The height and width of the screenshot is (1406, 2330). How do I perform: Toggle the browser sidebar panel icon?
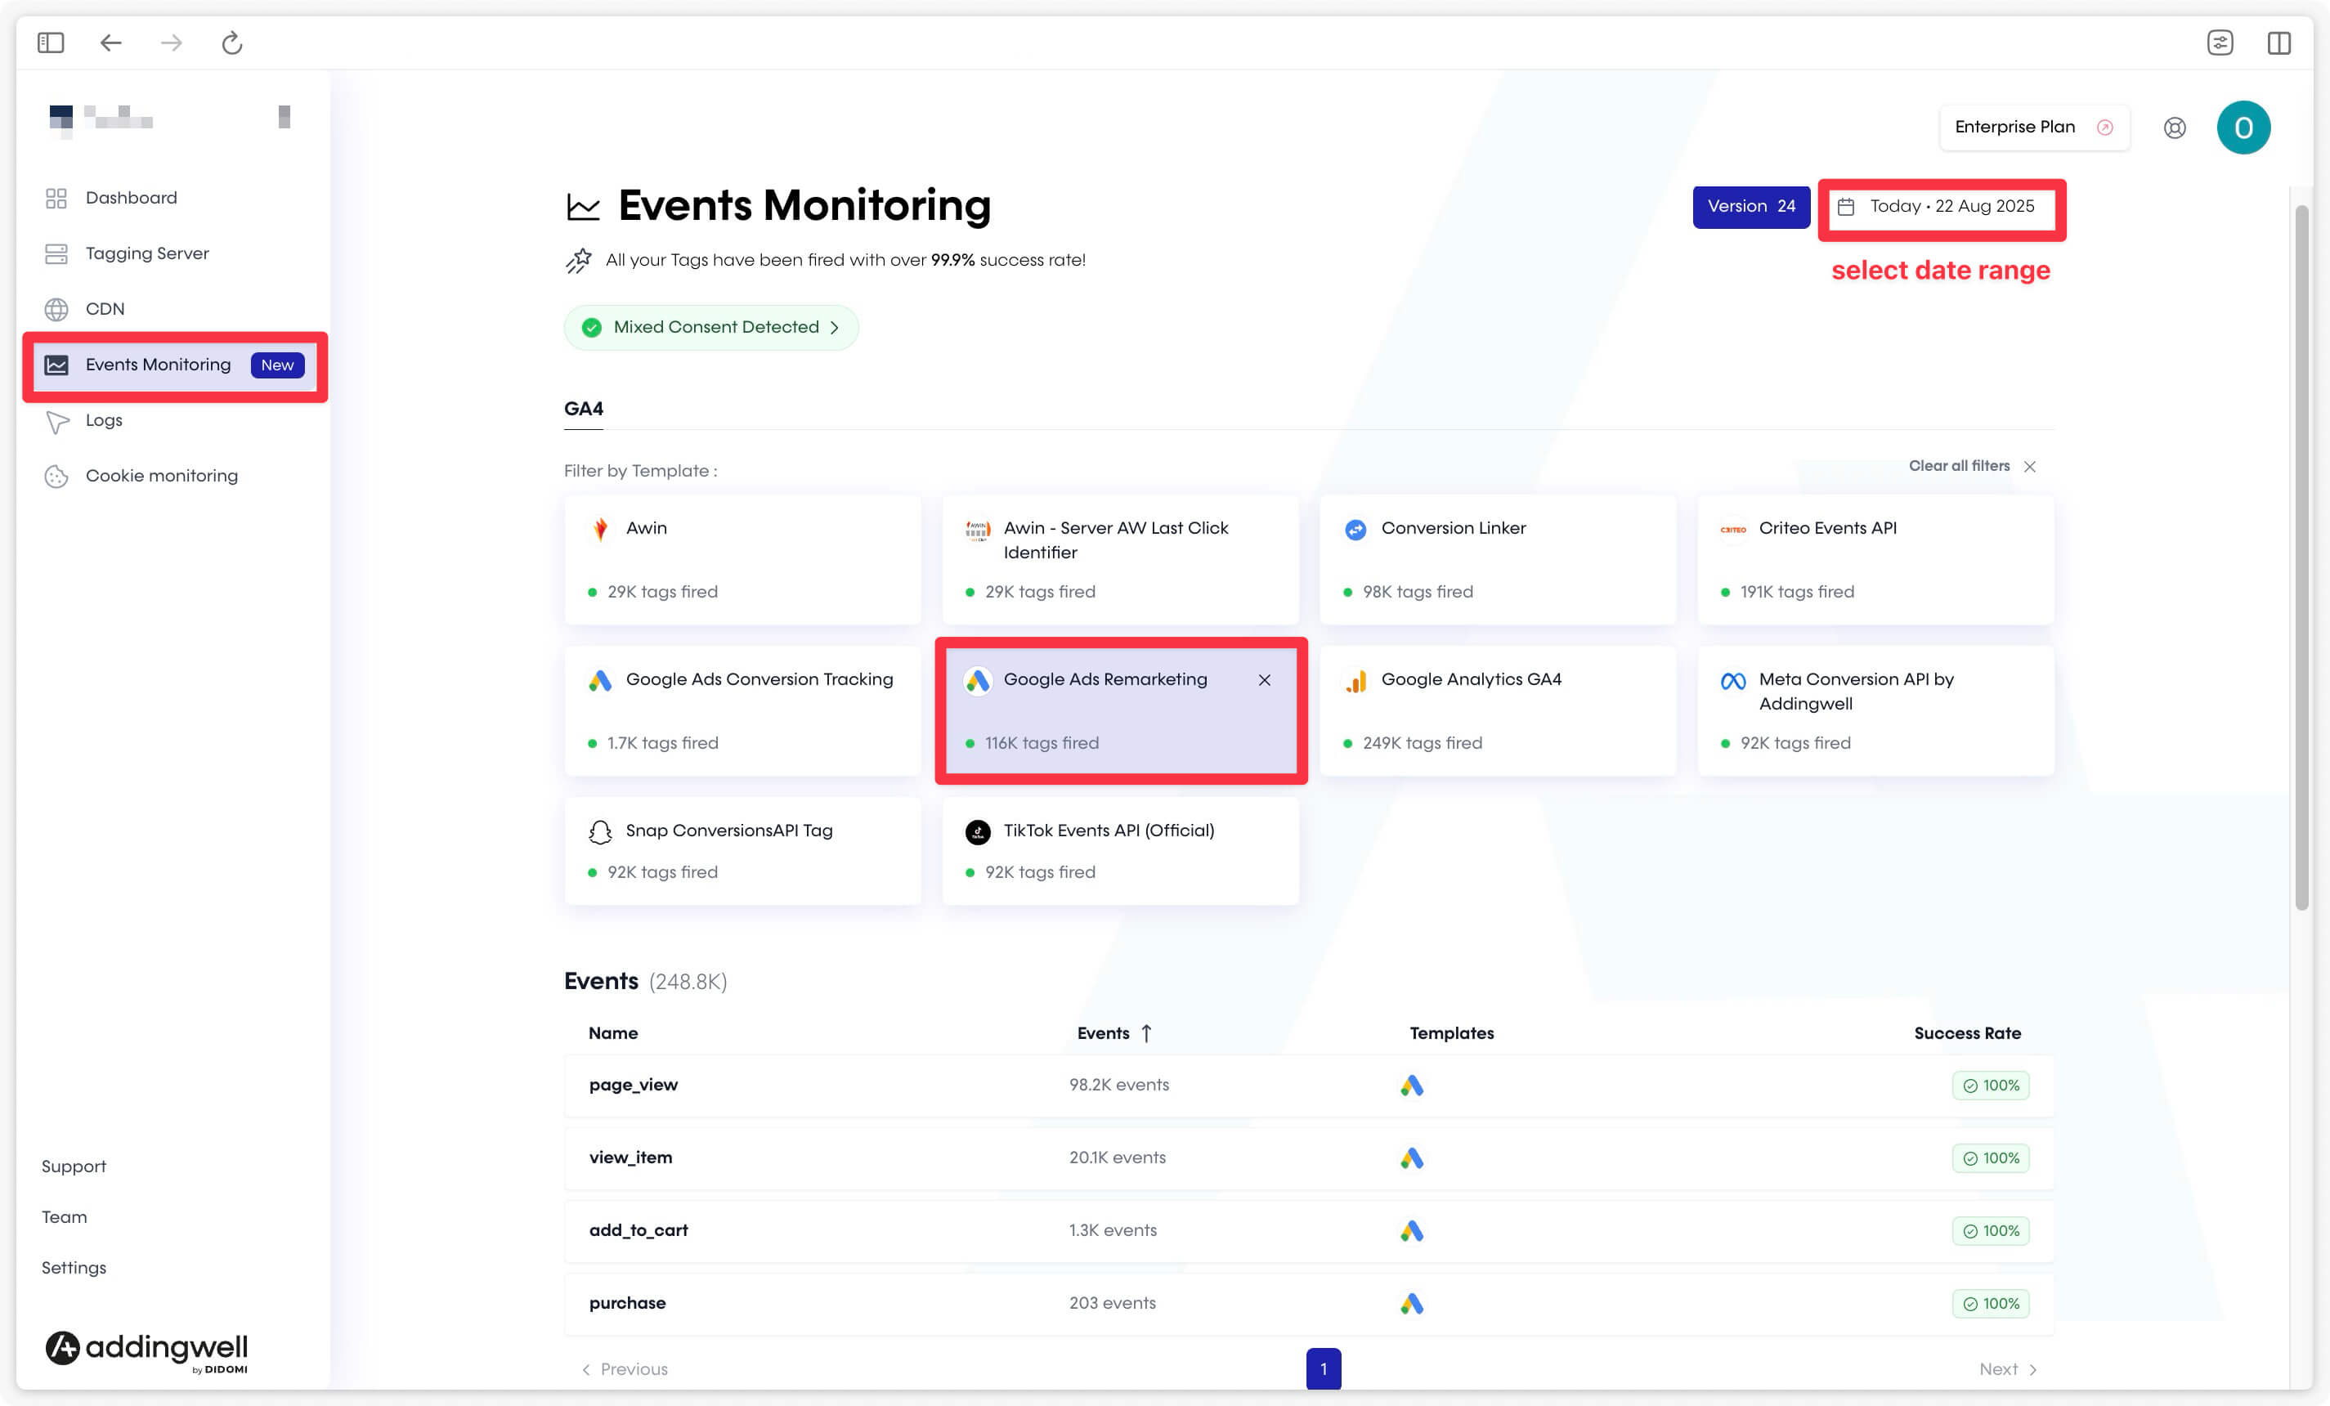click(x=50, y=43)
